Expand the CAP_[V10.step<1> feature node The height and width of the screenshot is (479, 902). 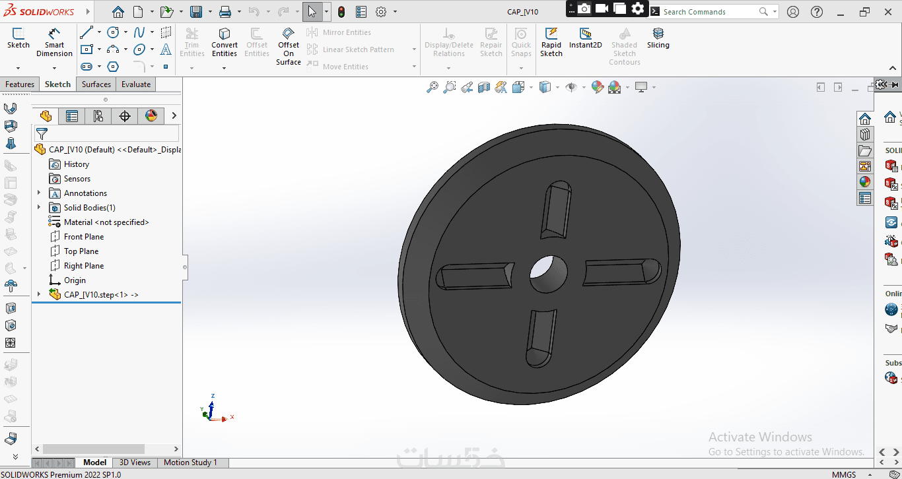(x=39, y=295)
